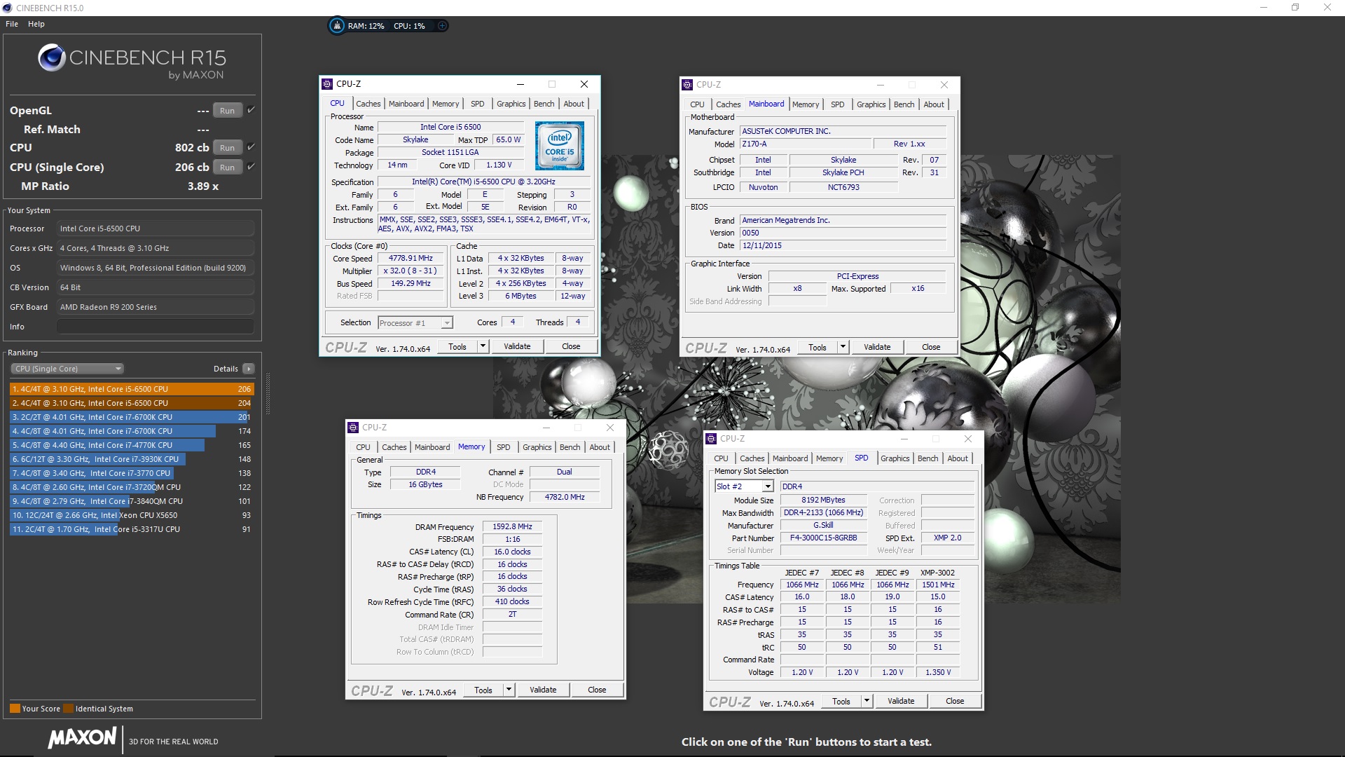Click Validate in the SPD window
Viewport: 1345px width, 757px height.
[901, 701]
